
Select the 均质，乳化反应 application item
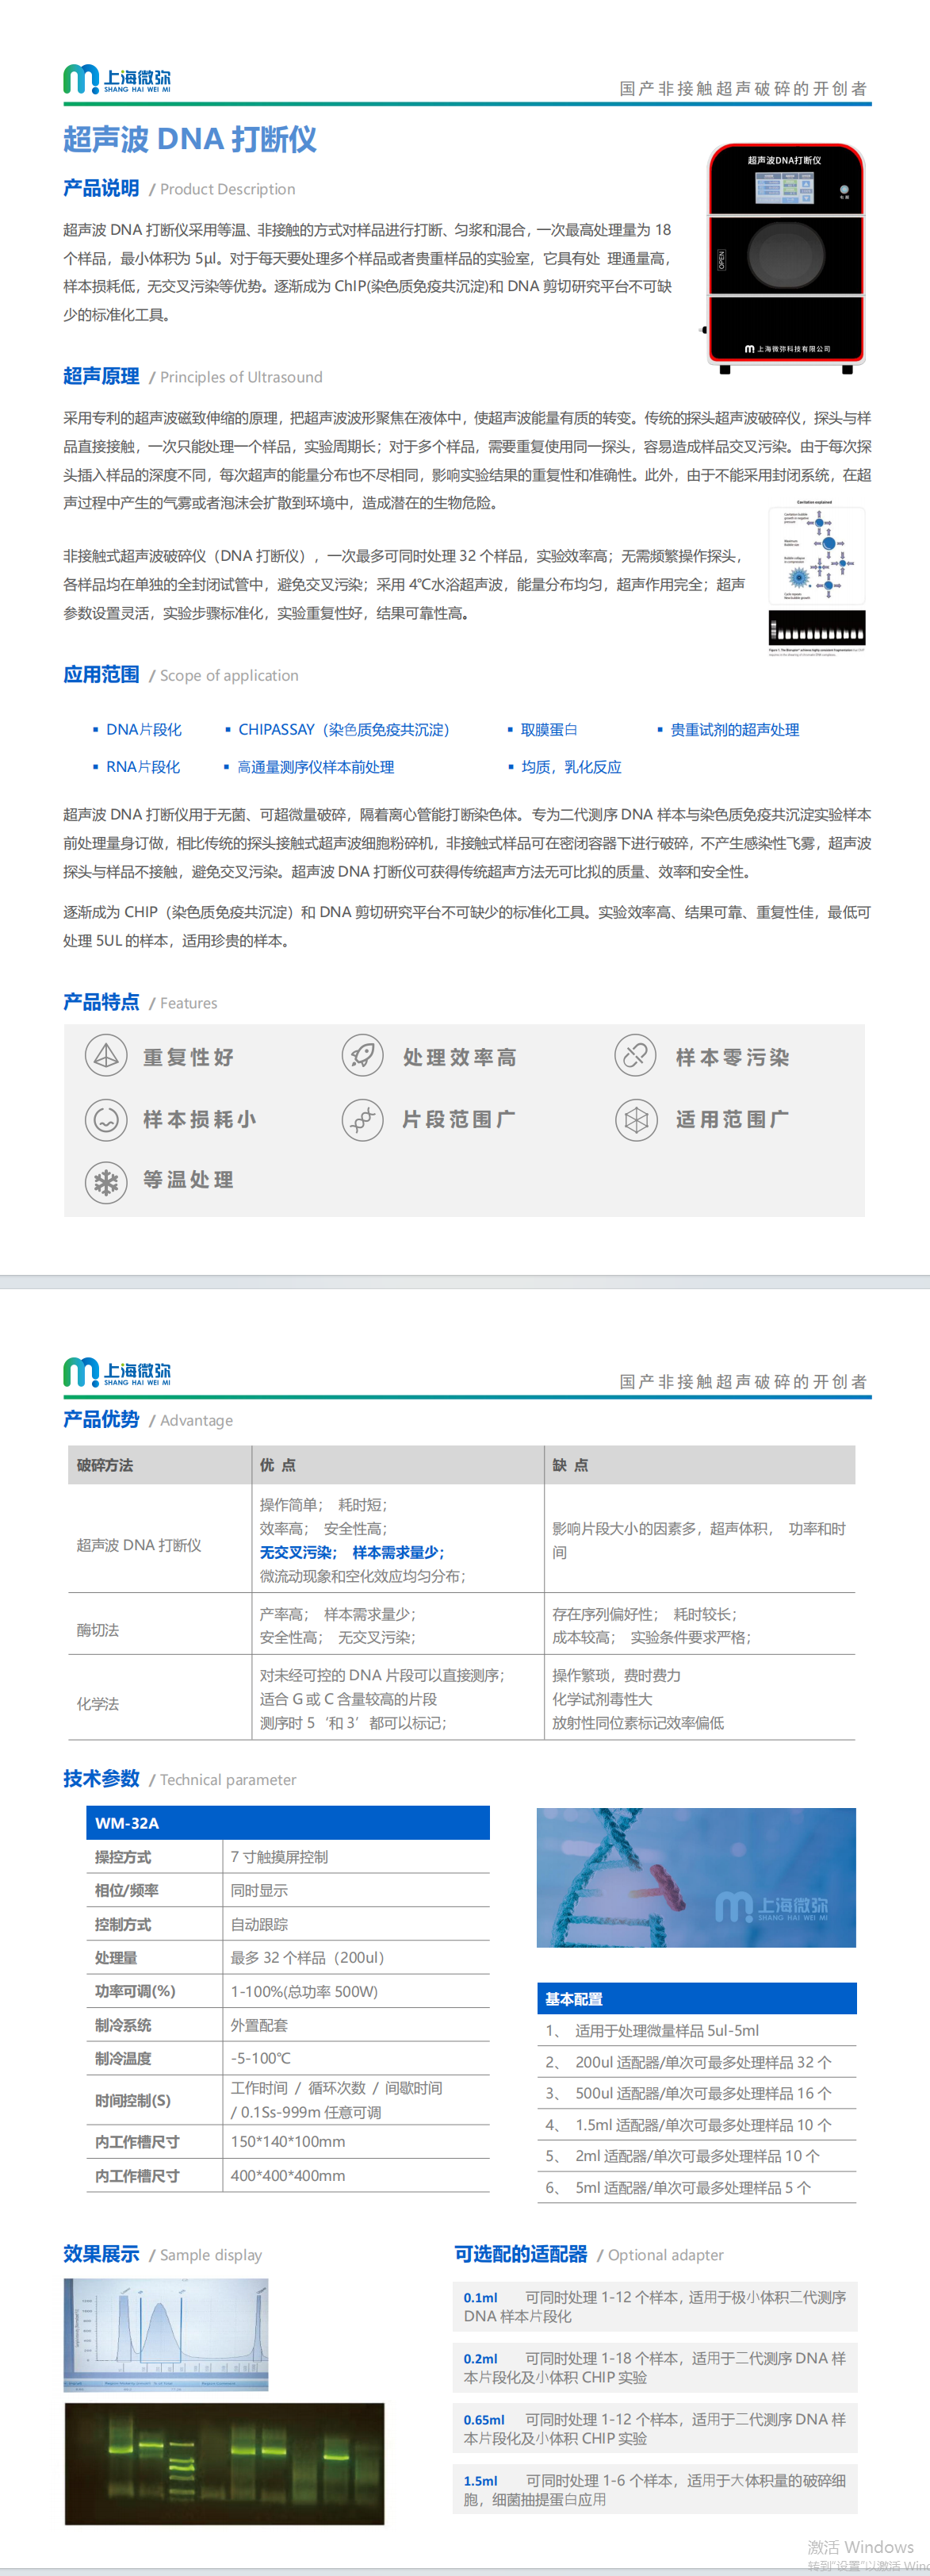tap(572, 767)
